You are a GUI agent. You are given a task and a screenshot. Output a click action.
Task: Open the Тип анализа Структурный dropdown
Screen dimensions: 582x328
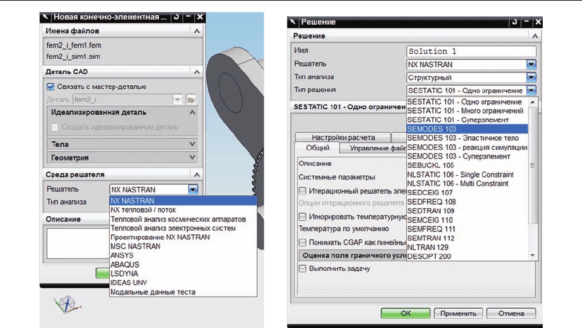click(x=531, y=77)
